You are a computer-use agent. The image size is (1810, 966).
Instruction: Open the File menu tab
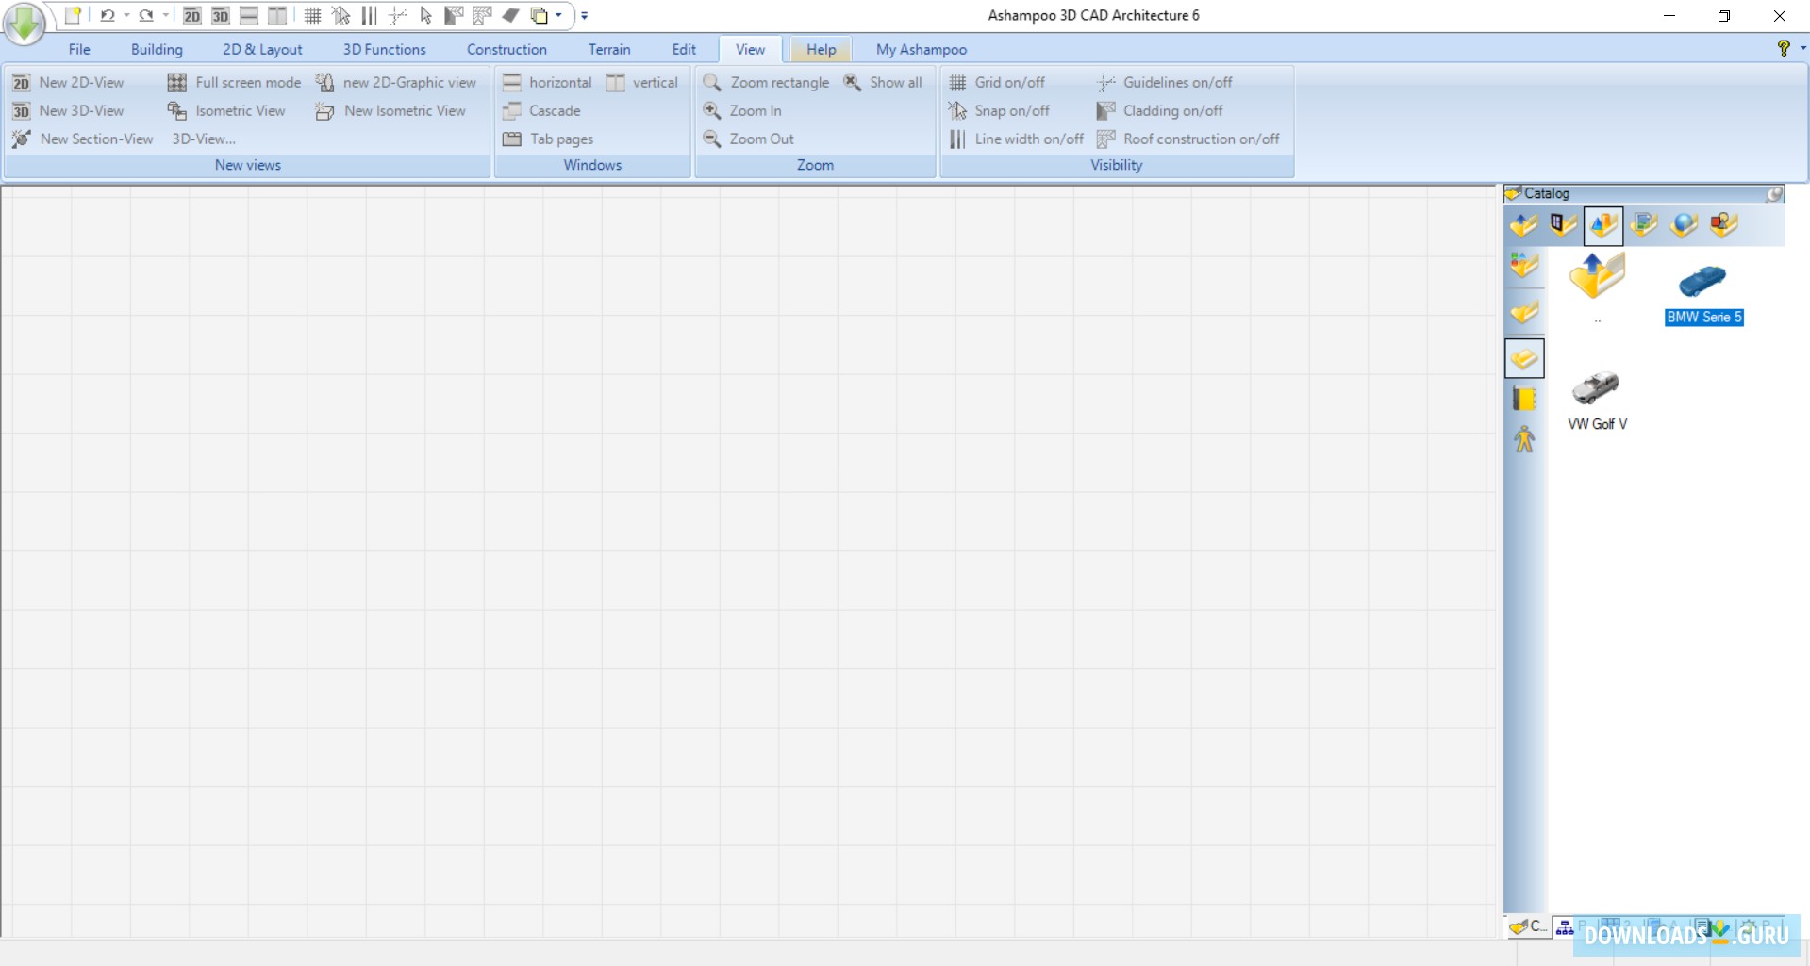[79, 49]
